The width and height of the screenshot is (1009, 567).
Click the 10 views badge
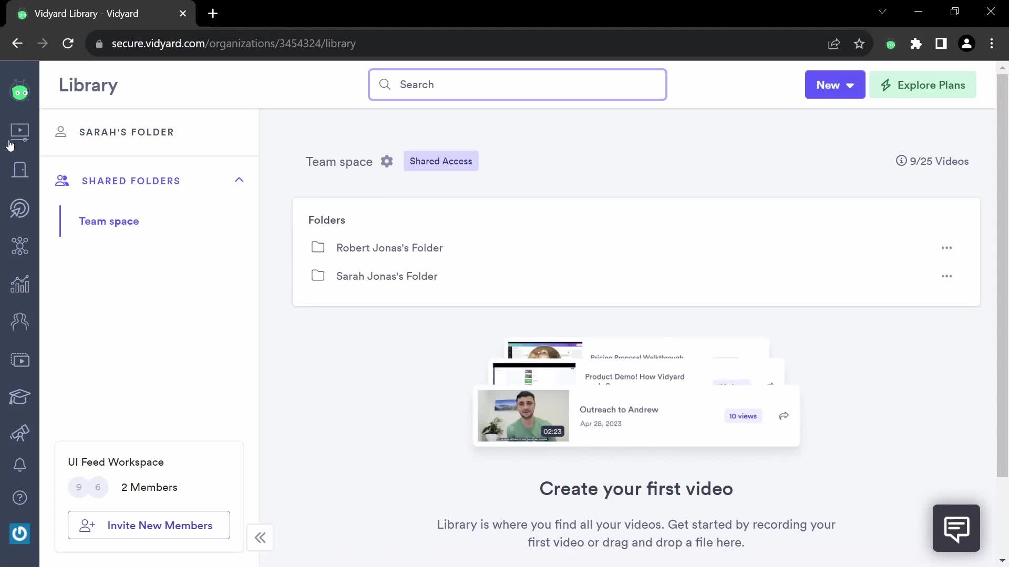(x=743, y=416)
